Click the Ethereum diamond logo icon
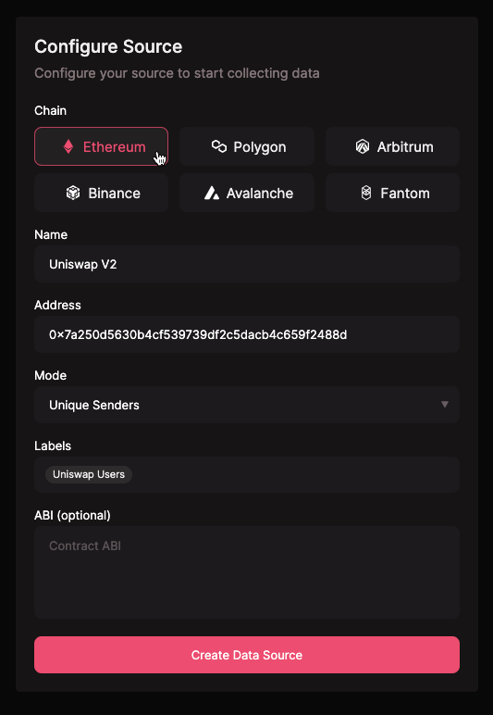This screenshot has width=493, height=715. (x=68, y=146)
